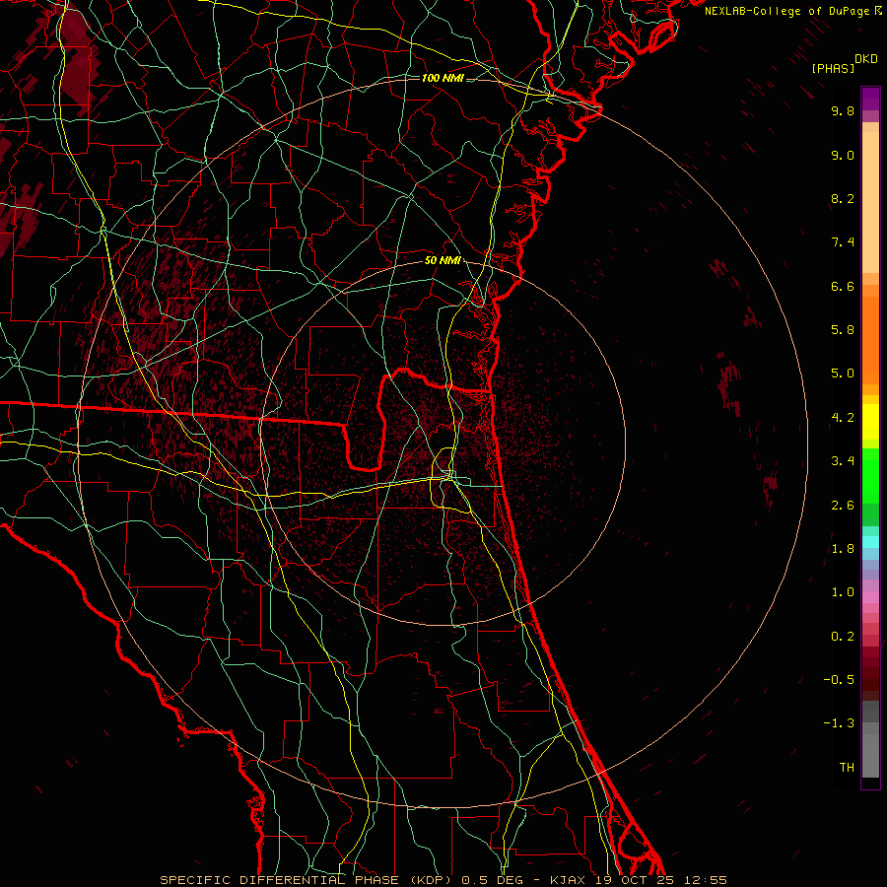
Task: Click the 9.8 scale value label
Action: [842, 111]
